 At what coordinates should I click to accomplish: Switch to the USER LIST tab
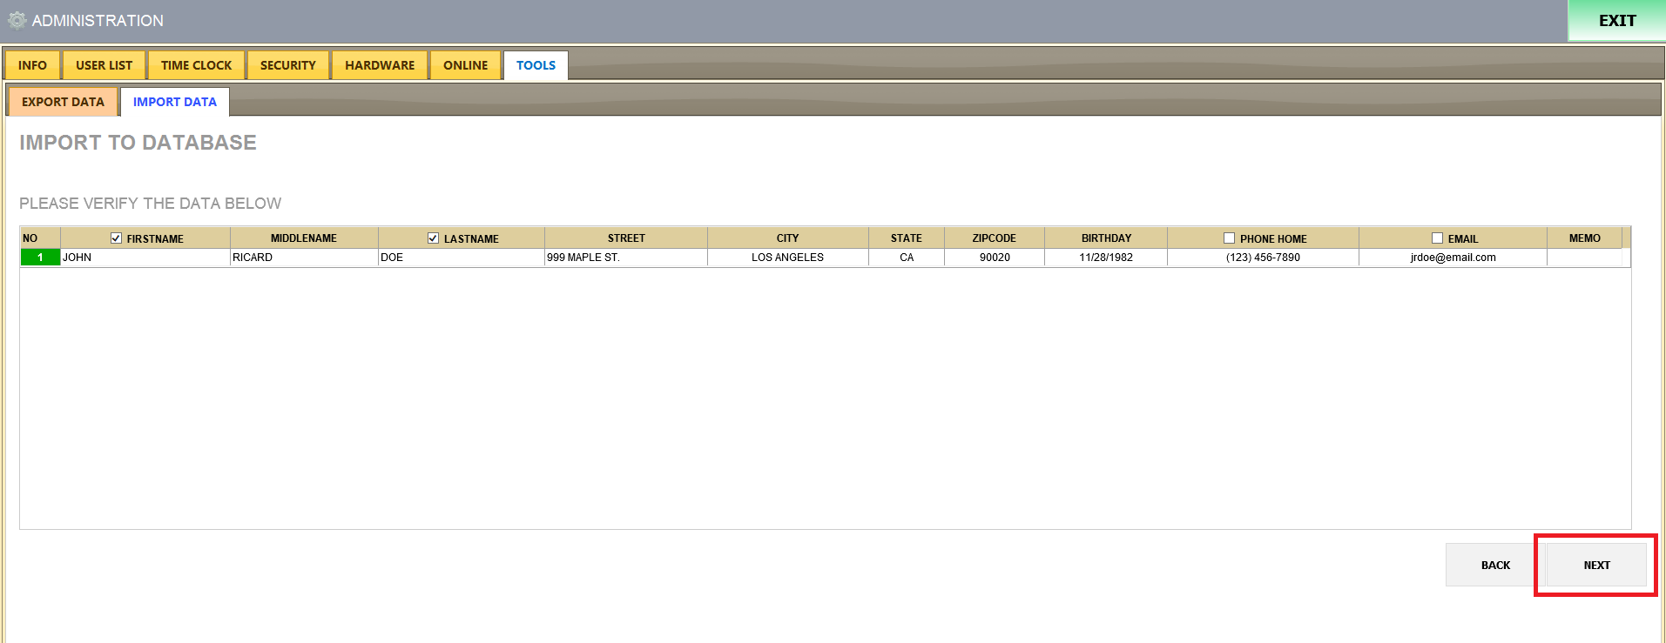tap(104, 65)
